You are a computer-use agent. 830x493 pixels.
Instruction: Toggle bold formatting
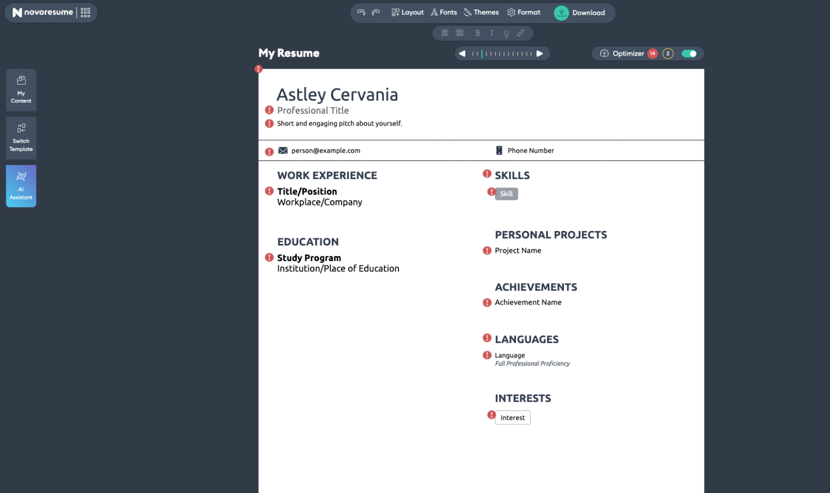pyautogui.click(x=477, y=33)
